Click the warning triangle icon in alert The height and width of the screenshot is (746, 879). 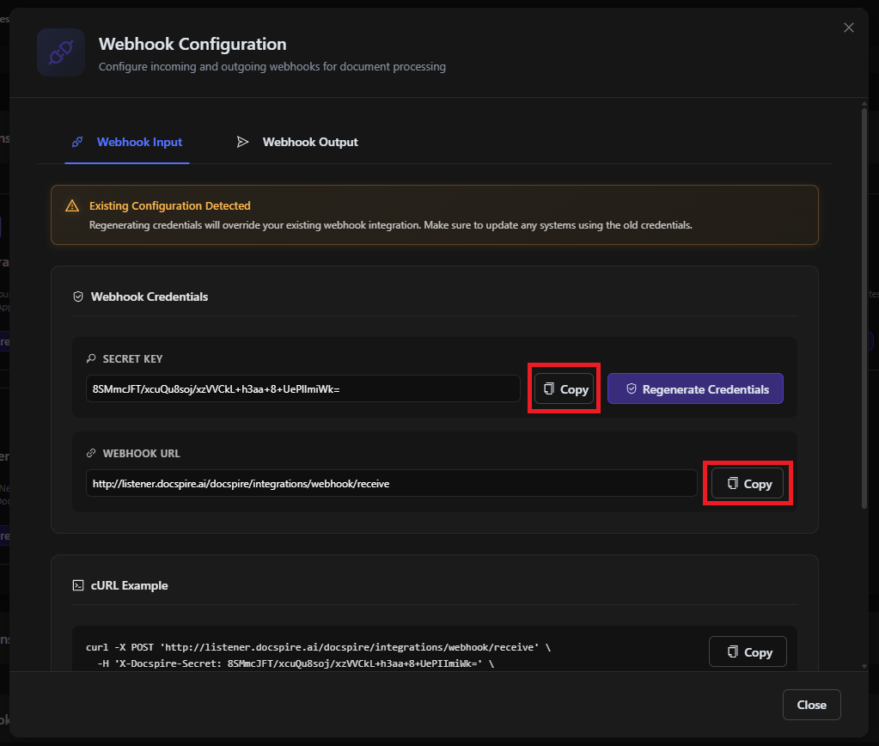tap(72, 206)
